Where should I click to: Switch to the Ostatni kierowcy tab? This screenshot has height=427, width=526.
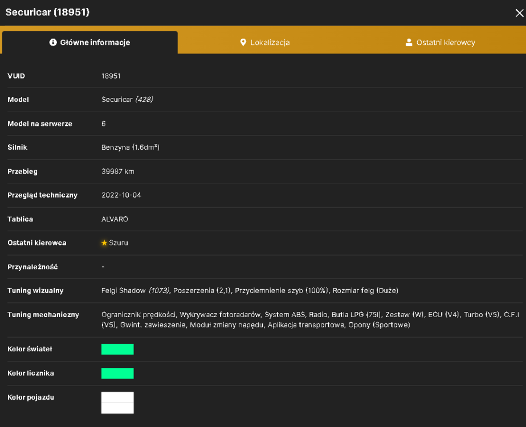point(440,42)
